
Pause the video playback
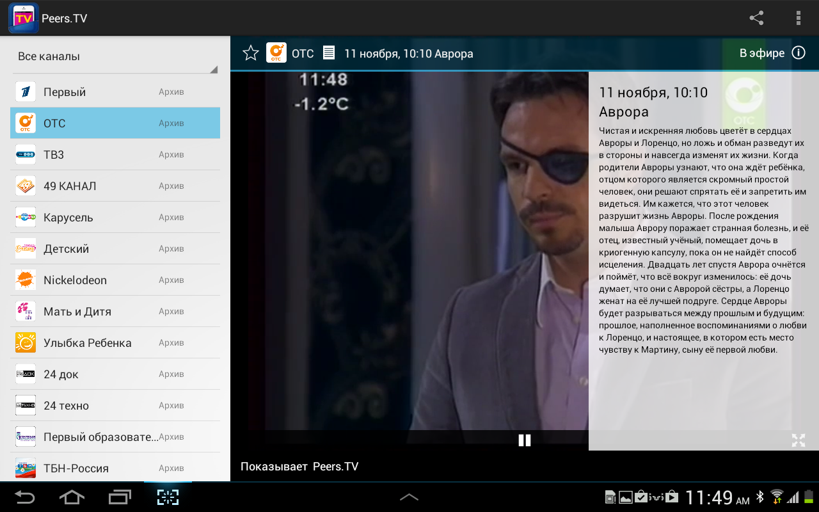click(524, 440)
